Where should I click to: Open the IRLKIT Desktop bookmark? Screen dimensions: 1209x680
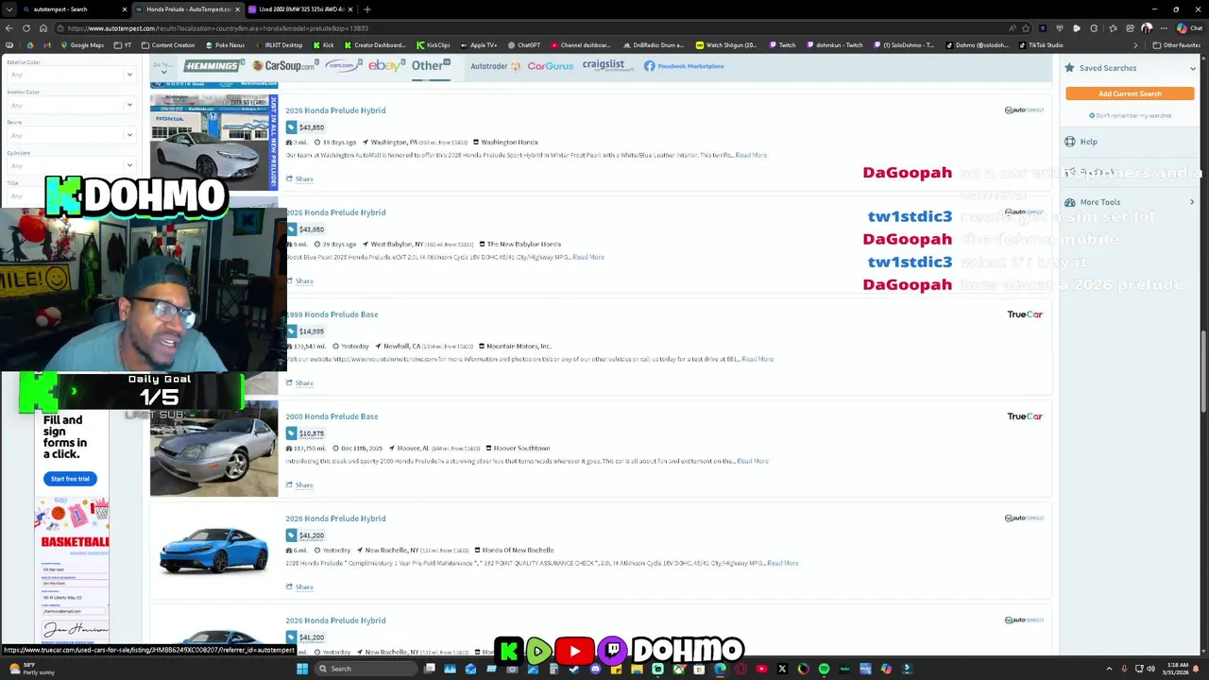click(279, 45)
